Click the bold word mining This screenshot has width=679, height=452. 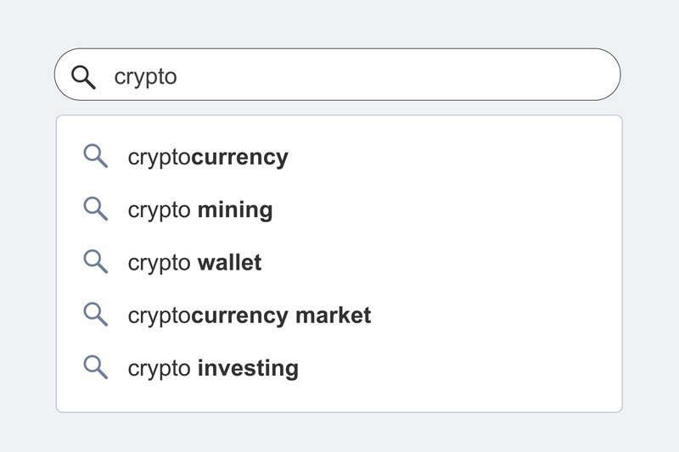click(235, 210)
